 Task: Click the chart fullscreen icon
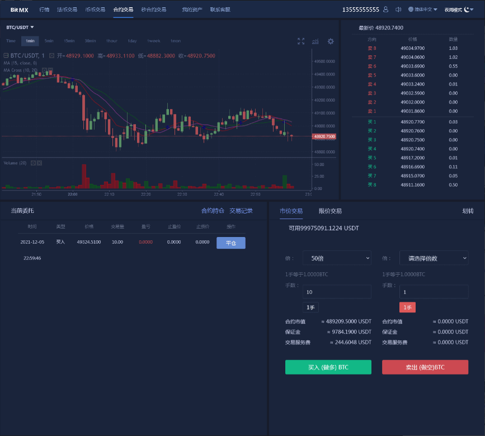[301, 41]
